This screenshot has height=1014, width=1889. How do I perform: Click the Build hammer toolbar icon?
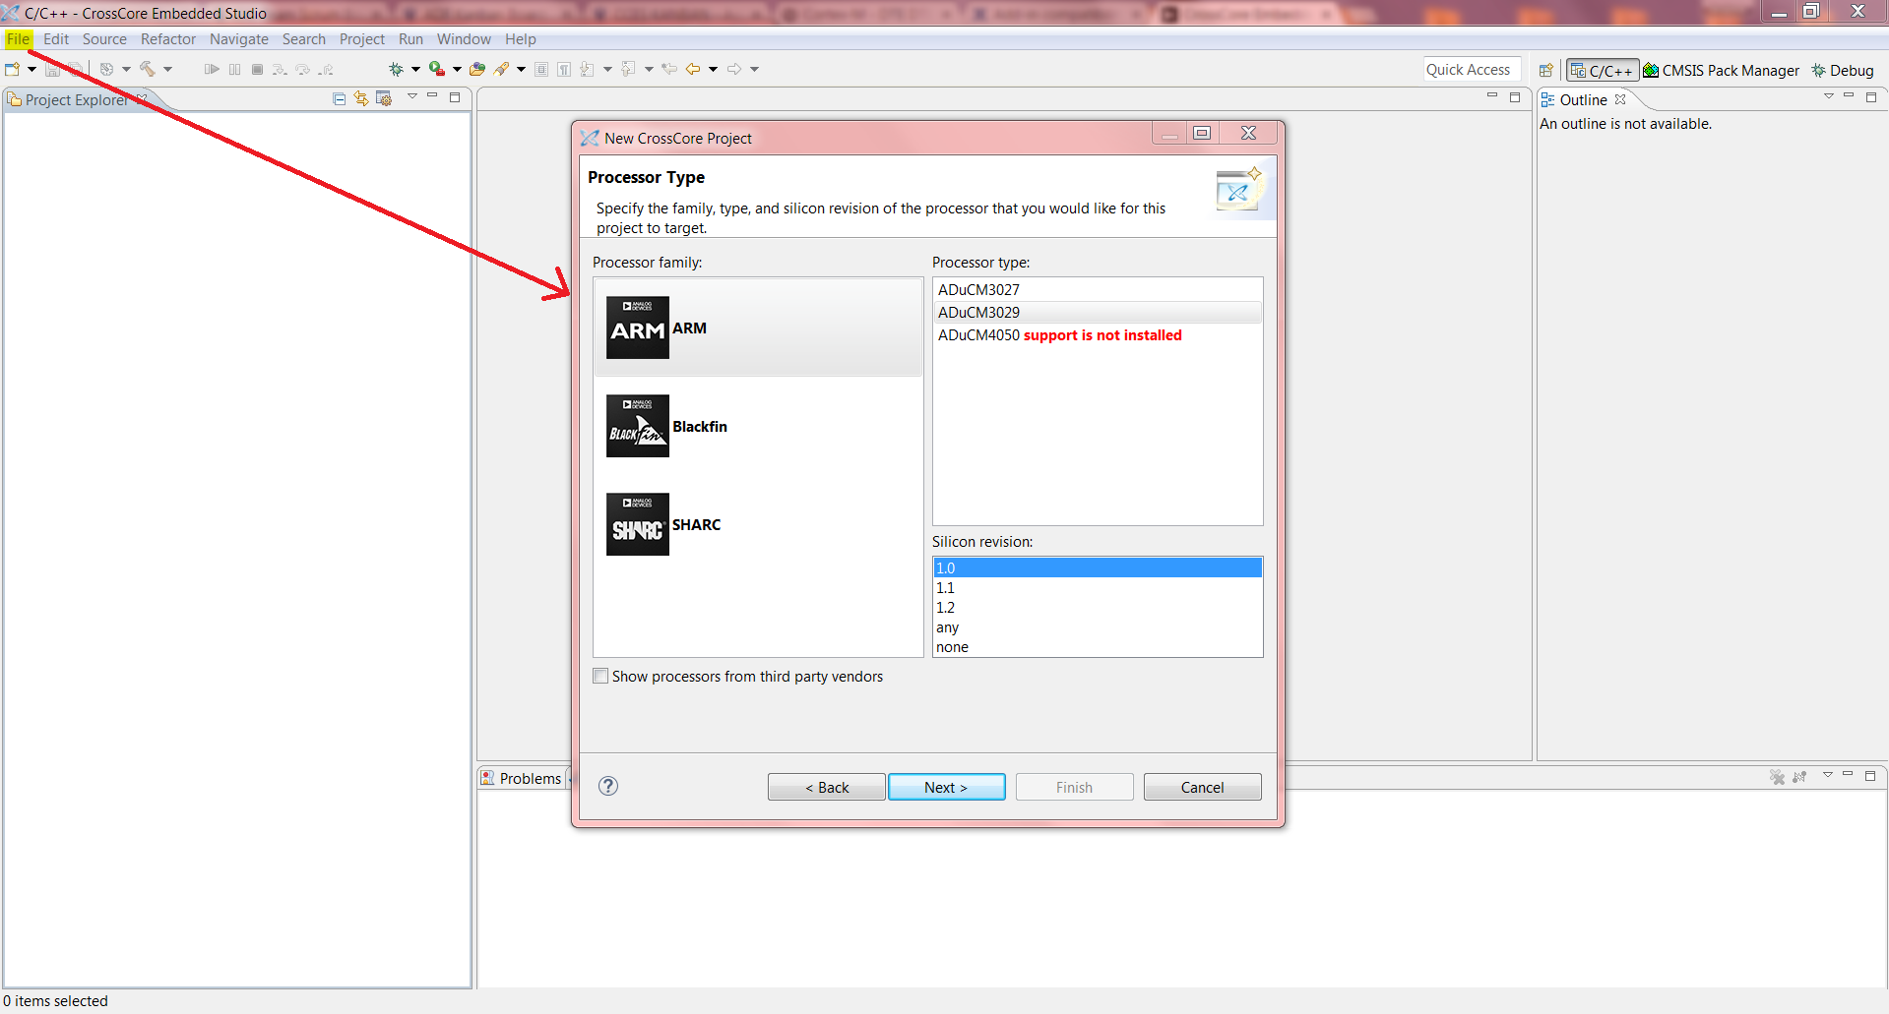pos(148,69)
